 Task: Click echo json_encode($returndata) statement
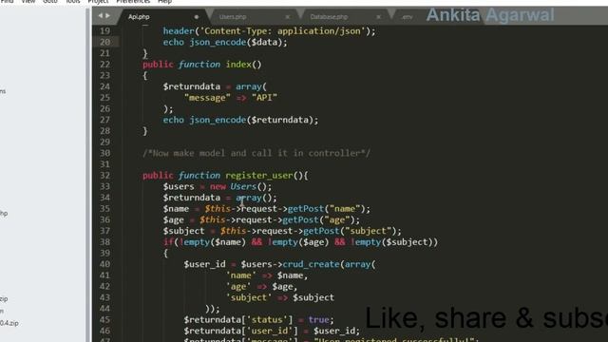click(x=240, y=120)
